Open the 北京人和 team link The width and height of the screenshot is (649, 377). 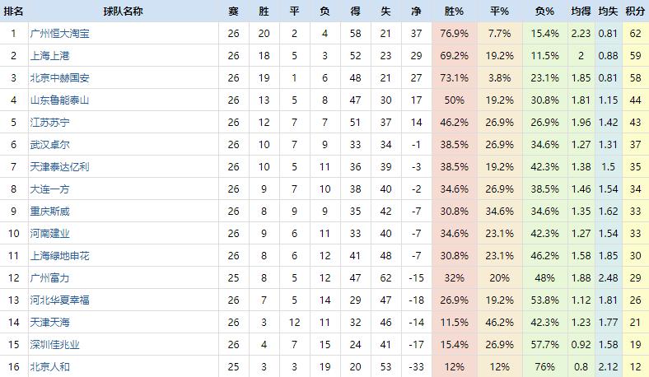coord(49,366)
